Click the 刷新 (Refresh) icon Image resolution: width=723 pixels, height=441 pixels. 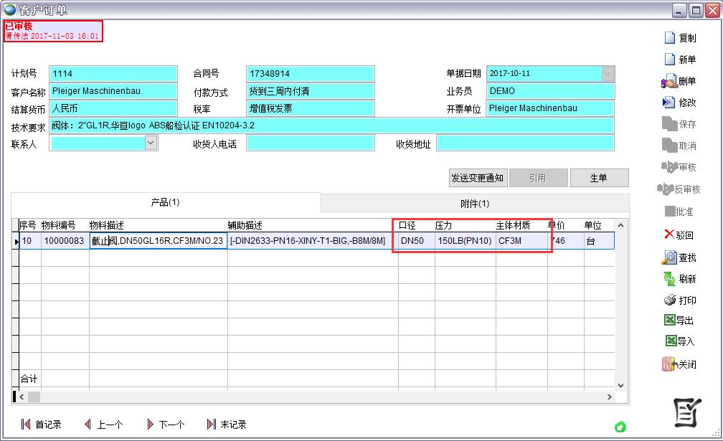(669, 279)
